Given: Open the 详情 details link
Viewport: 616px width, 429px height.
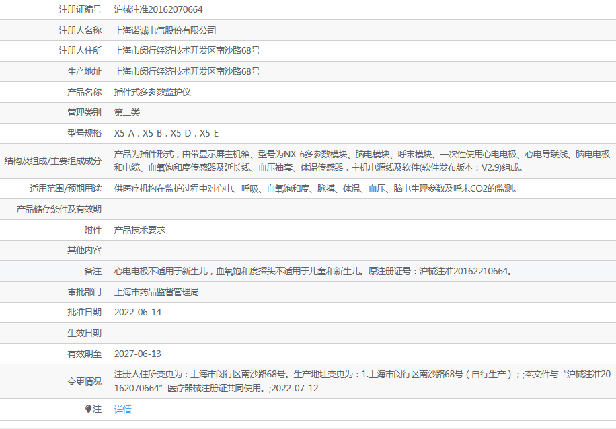Looking at the screenshot, I should (122, 409).
